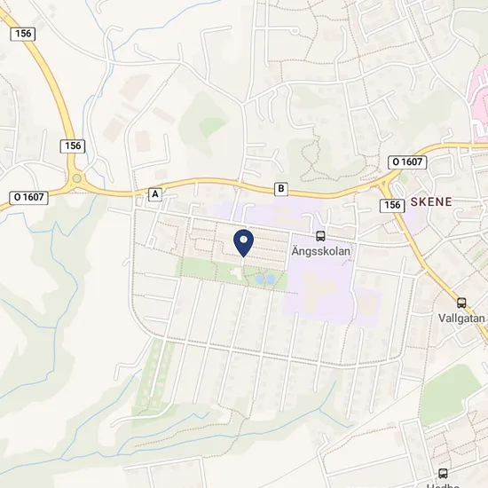
Task: Click the SKENE town name label
Action: point(431,202)
